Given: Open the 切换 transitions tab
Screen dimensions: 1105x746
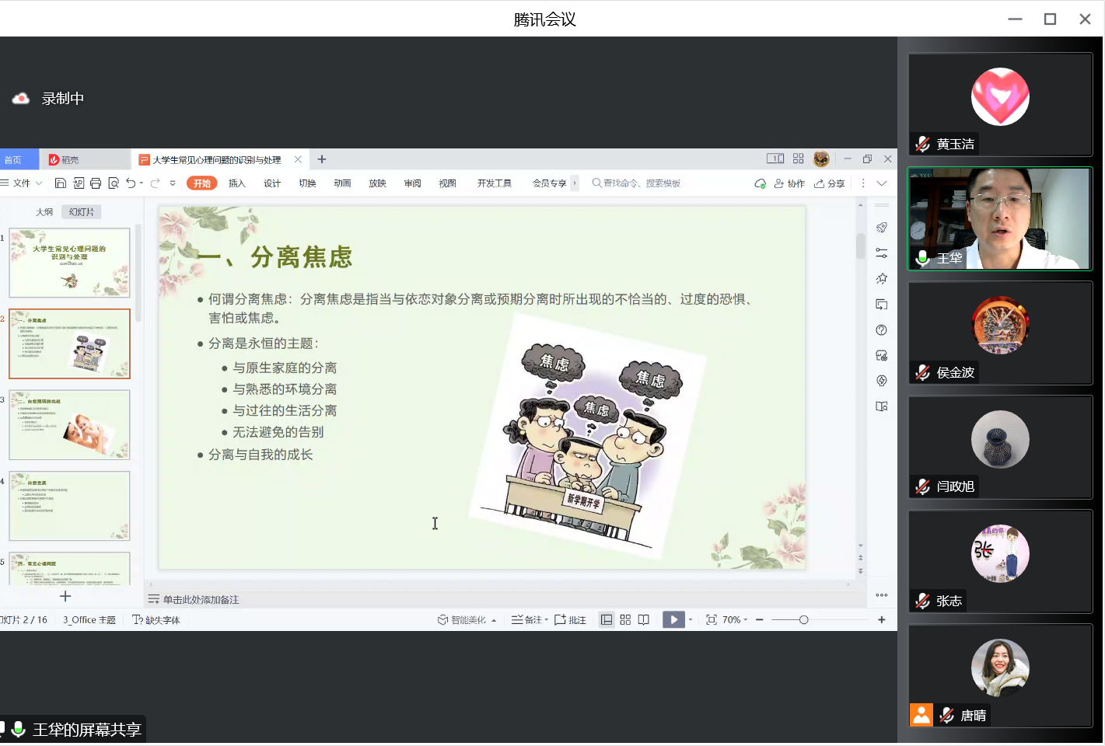Looking at the screenshot, I should pos(307,183).
